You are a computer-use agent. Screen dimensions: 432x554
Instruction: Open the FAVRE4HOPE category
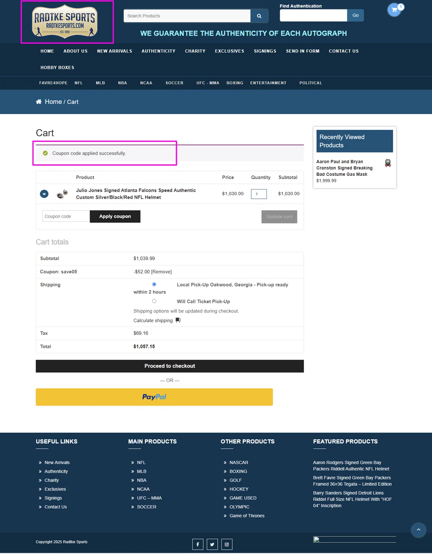click(x=53, y=83)
